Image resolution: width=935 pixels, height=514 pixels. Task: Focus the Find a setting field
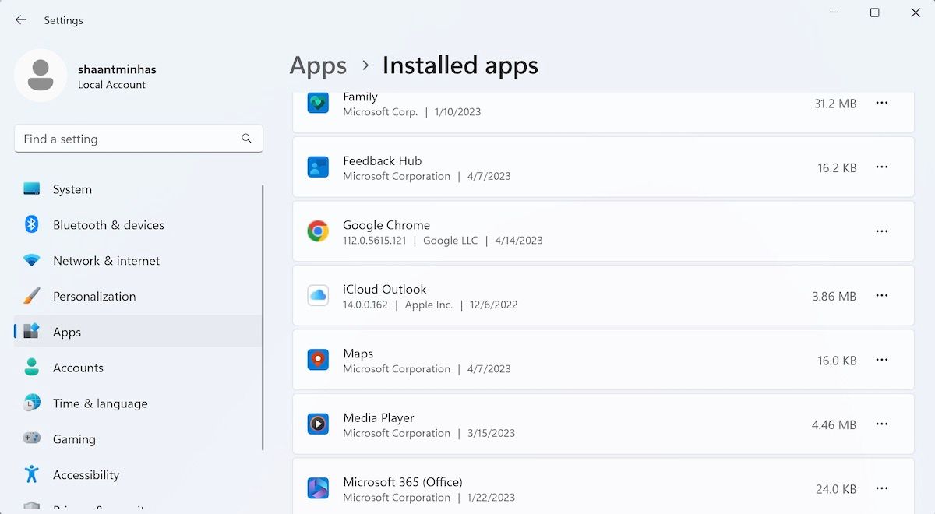coord(139,139)
